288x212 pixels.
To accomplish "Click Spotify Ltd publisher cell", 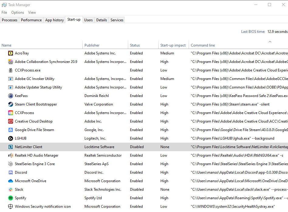I will pos(93,198).
